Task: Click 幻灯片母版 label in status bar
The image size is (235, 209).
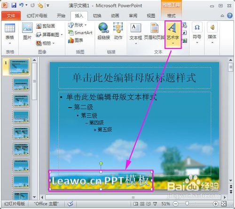Action: (15, 204)
